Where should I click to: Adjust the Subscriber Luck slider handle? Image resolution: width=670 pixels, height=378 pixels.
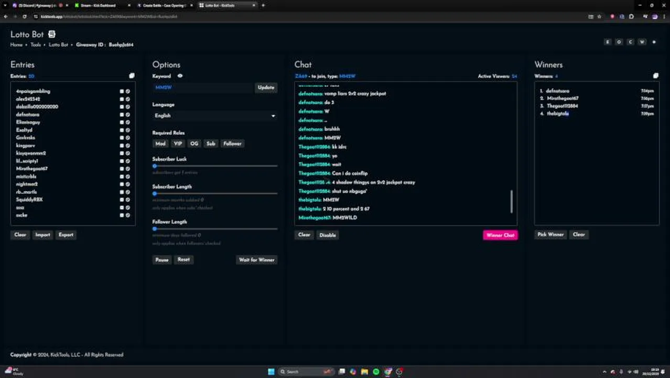pos(155,166)
